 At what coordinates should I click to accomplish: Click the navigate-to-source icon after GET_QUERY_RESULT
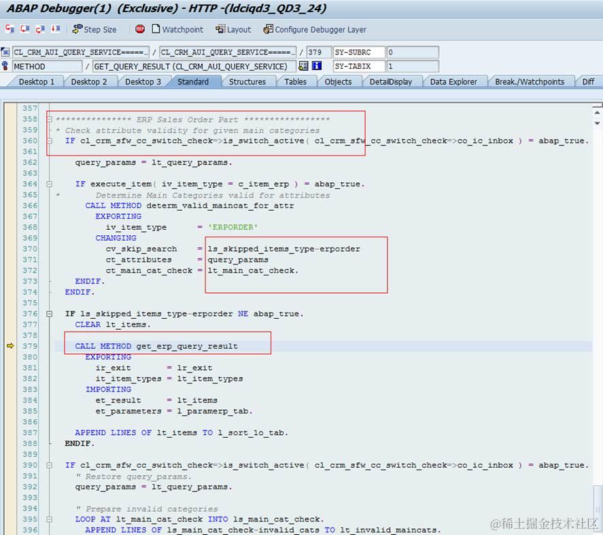point(303,66)
